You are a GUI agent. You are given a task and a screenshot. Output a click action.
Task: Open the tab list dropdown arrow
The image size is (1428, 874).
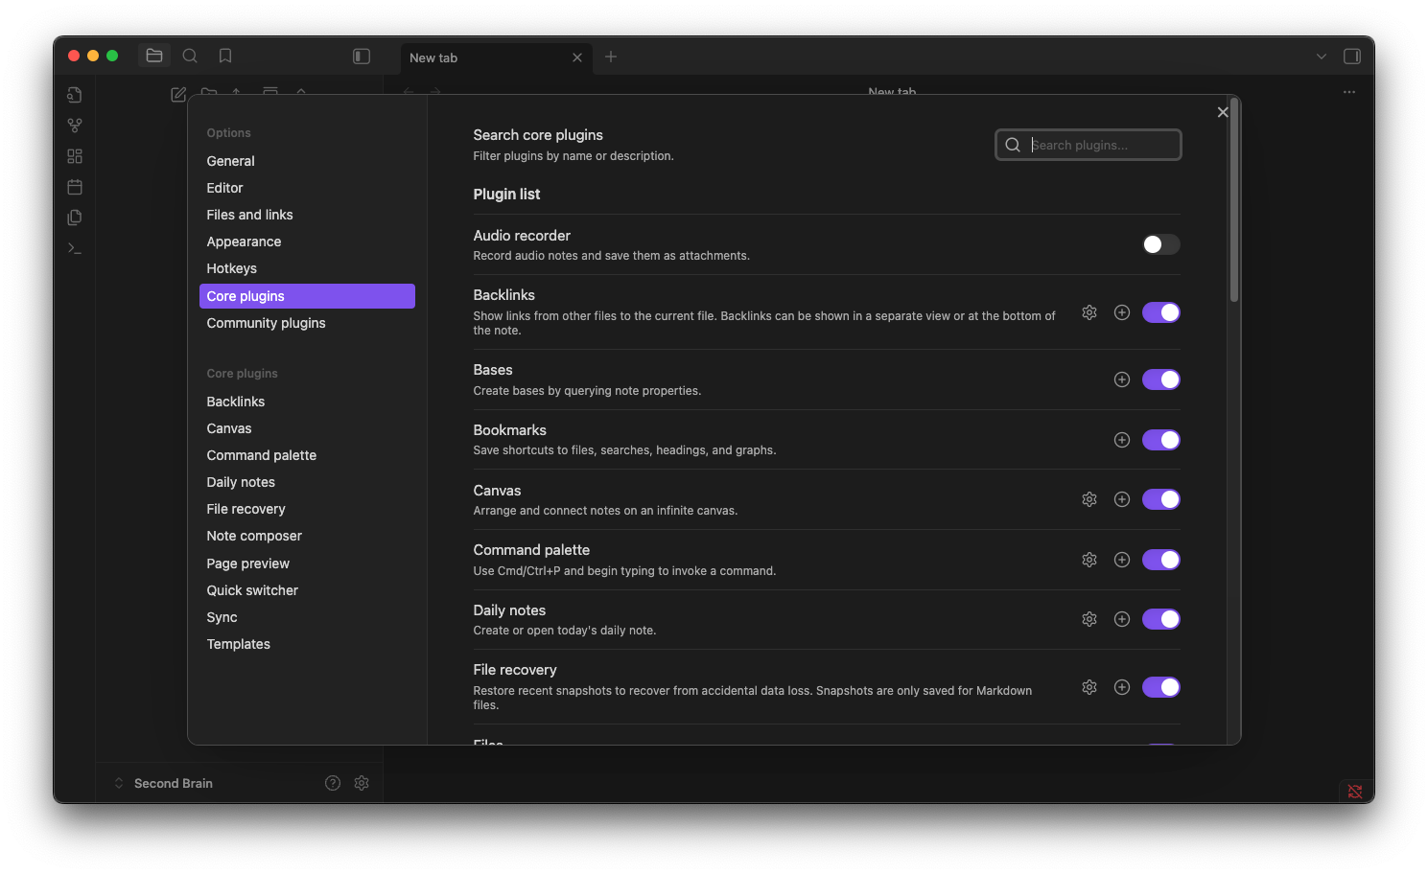[1322, 57]
